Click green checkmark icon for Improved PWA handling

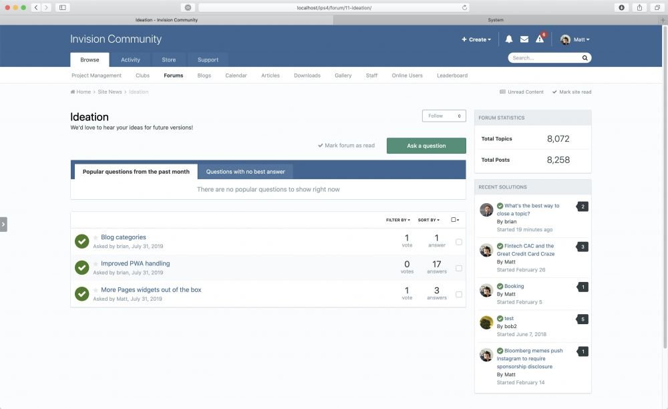pyautogui.click(x=81, y=267)
